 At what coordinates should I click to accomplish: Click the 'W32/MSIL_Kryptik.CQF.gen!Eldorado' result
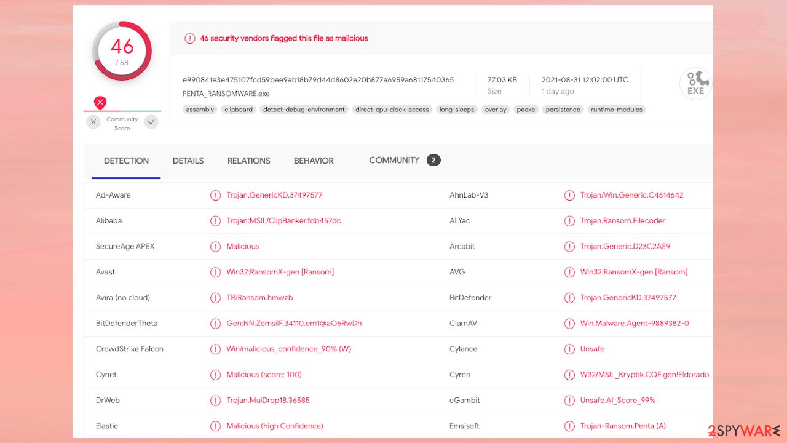pos(644,375)
